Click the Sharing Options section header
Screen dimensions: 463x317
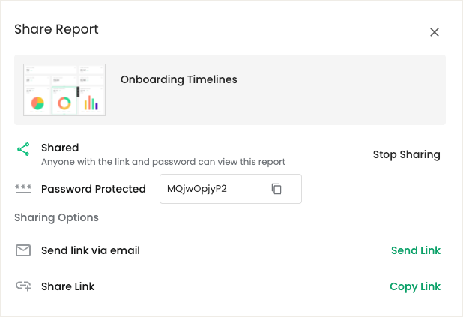tap(56, 217)
